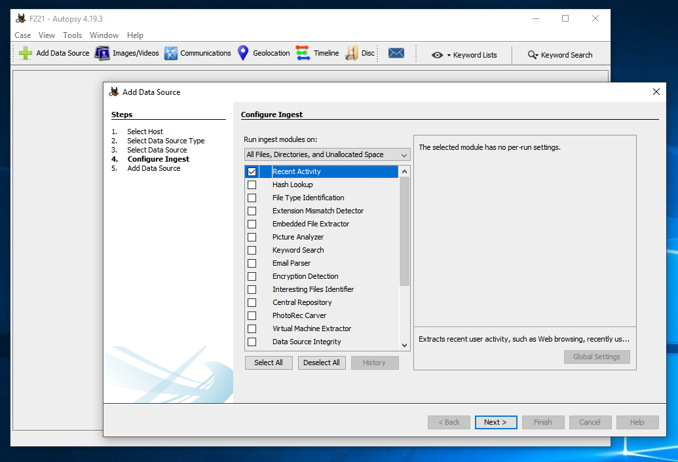Click the Keyword Search label in toolbar
Screen dimensions: 678x462
pyautogui.click(x=567, y=55)
